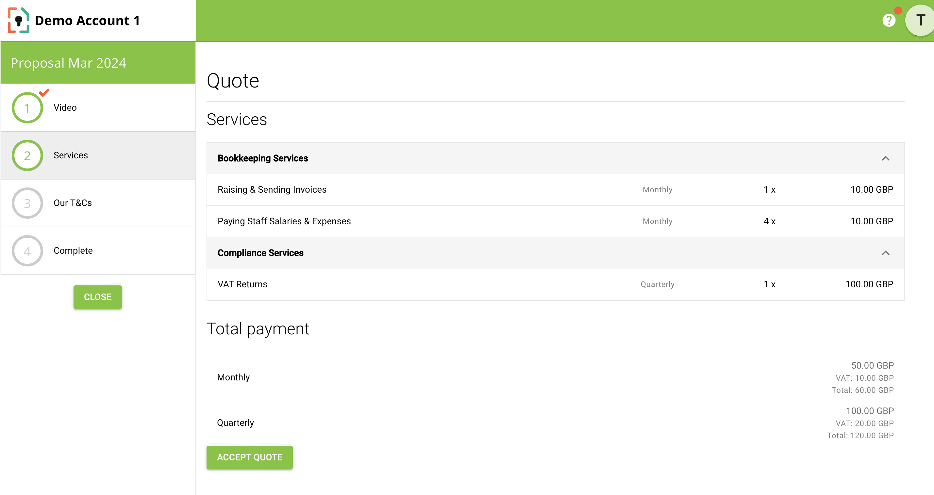Click the ACCEPT QUOTE button

[250, 457]
